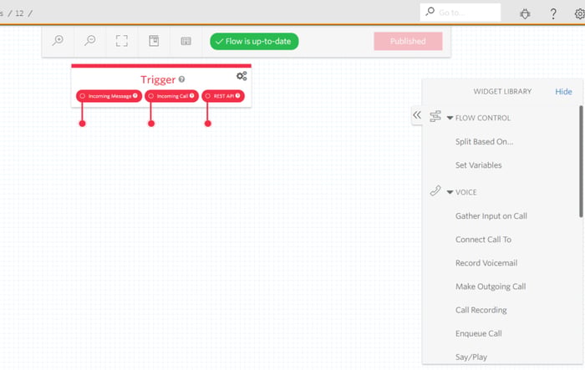This screenshot has height=370, width=585.
Task: Toggle the widget library panel icon
Action: coord(154,41)
